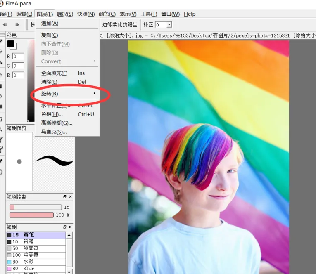Click the black foreground color swatch
This screenshot has height=274, width=316.
(11, 44)
